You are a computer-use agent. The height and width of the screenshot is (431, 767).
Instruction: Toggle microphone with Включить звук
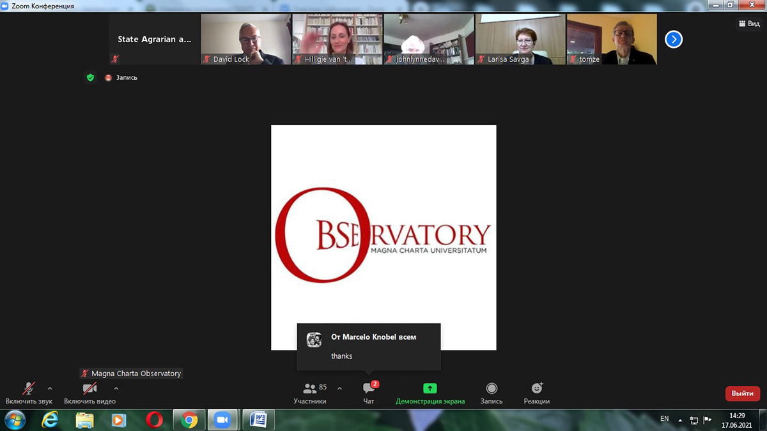[x=29, y=392]
